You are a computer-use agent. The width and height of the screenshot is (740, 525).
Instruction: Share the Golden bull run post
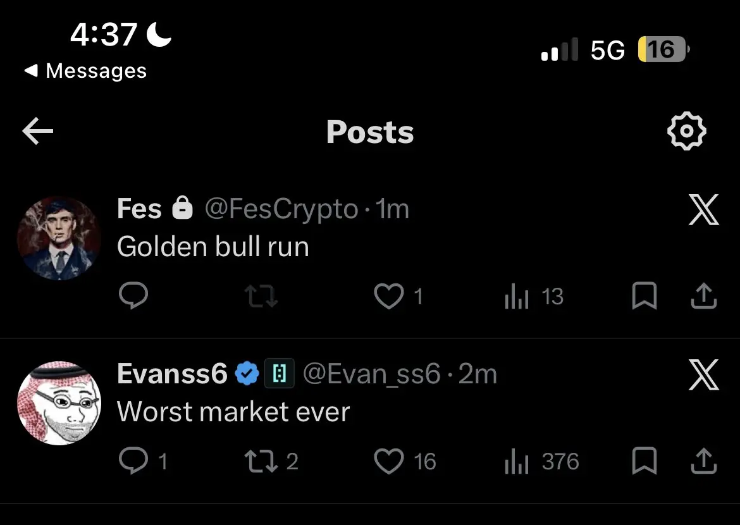click(703, 296)
